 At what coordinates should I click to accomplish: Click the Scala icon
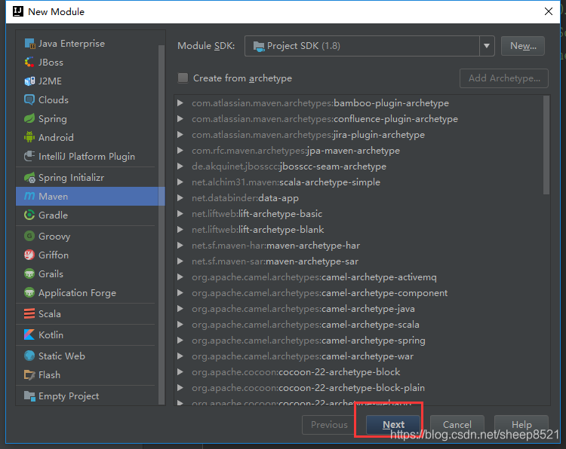tap(29, 313)
